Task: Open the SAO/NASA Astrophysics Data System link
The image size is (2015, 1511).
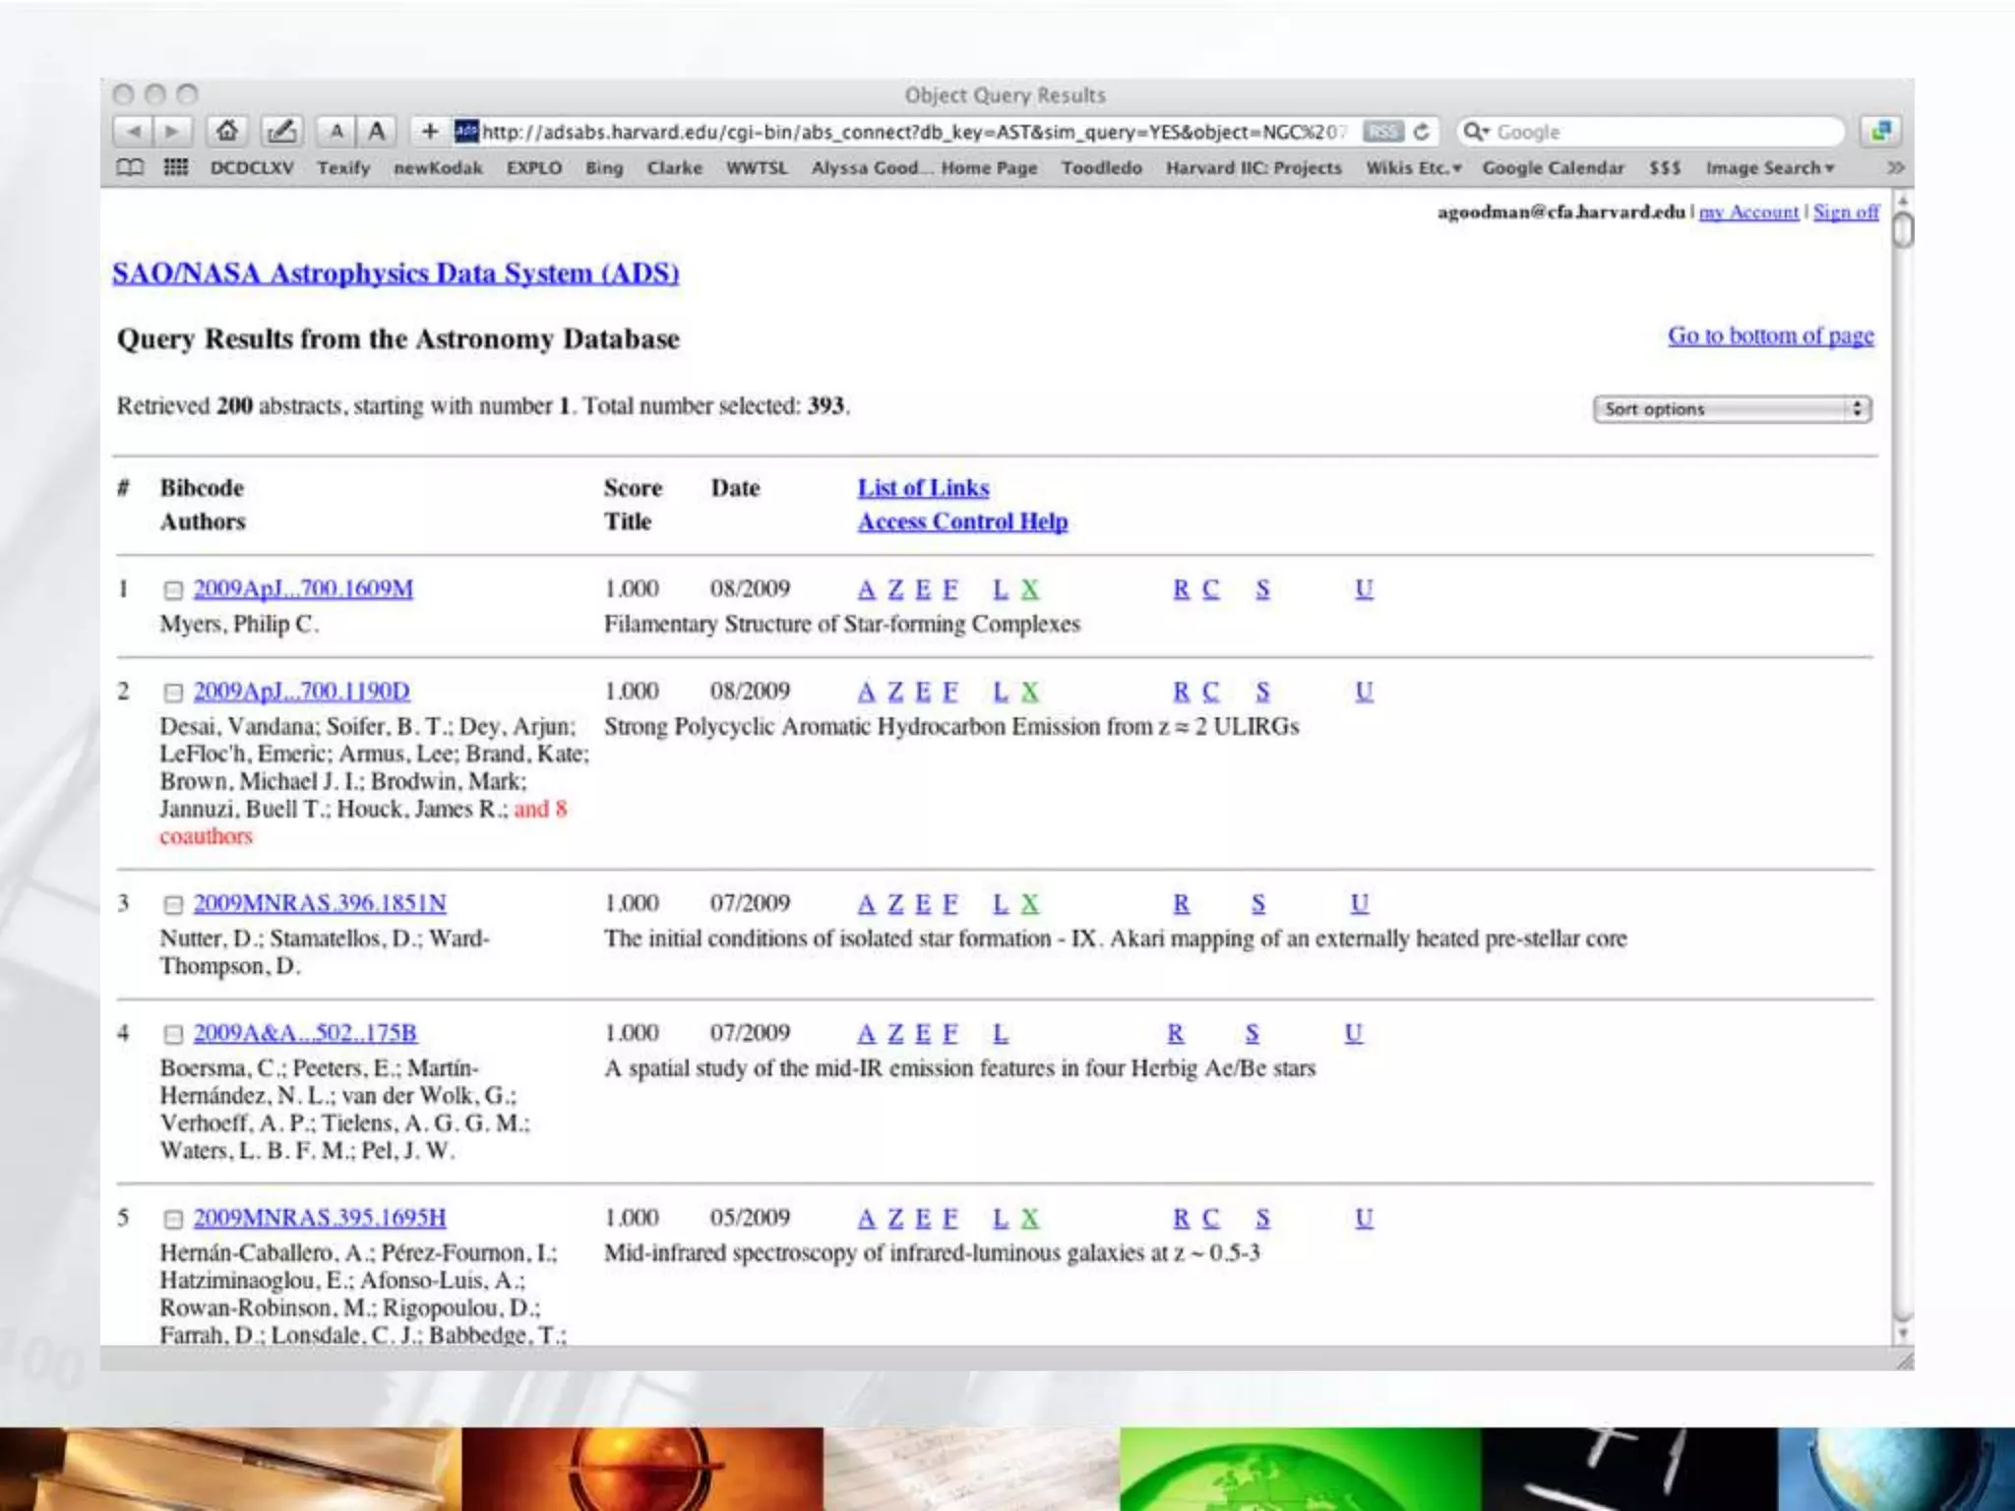Action: (396, 273)
